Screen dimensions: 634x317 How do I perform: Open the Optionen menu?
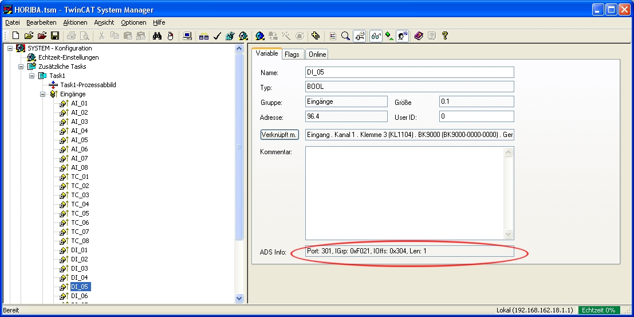(133, 22)
